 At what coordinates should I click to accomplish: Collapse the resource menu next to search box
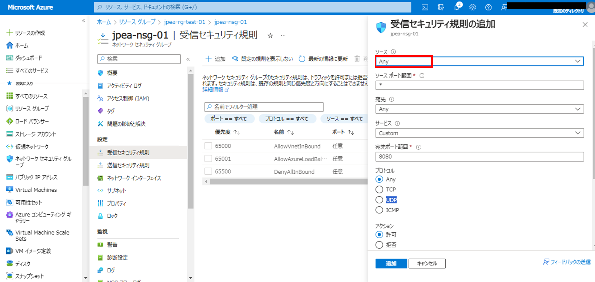point(188,59)
